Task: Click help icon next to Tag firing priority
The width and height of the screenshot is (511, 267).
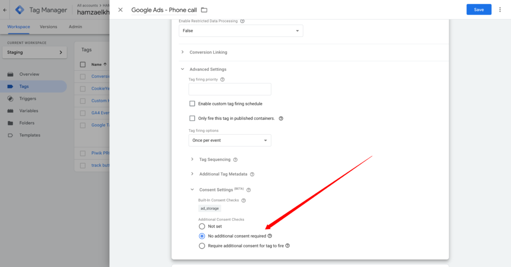Action: pyautogui.click(x=223, y=79)
